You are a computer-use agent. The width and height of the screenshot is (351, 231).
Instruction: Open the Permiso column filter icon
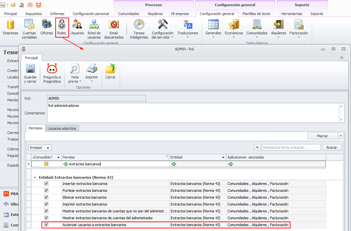coord(167,156)
